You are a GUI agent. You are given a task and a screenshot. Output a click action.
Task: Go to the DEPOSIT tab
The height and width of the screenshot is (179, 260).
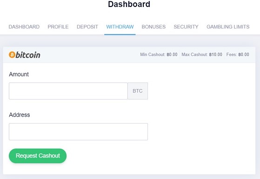87,27
